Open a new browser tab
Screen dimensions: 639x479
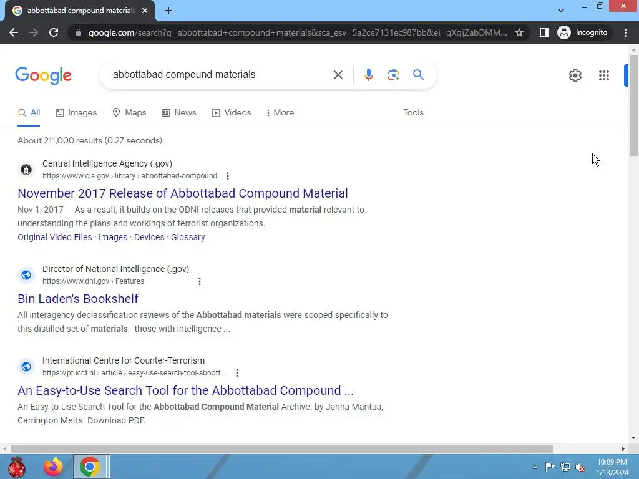point(168,11)
